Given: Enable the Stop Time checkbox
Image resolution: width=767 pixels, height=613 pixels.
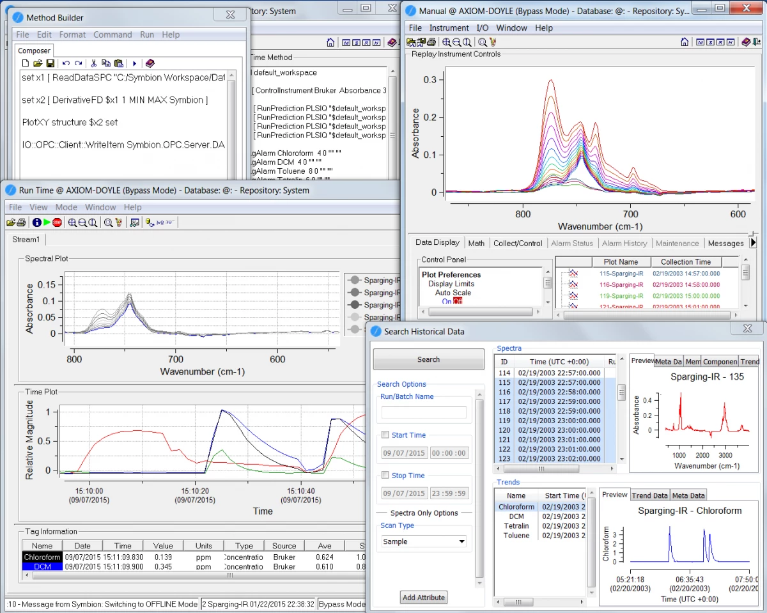Looking at the screenshot, I should 385,476.
